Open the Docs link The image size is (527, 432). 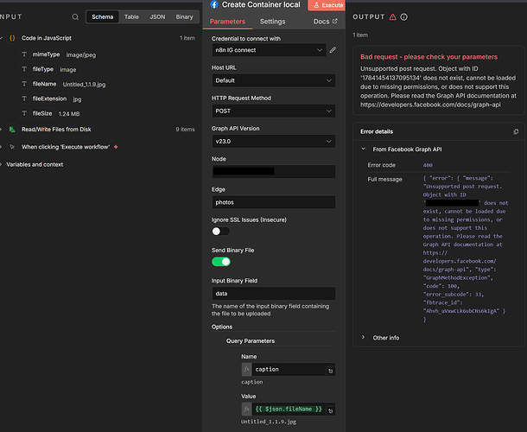coord(325,22)
